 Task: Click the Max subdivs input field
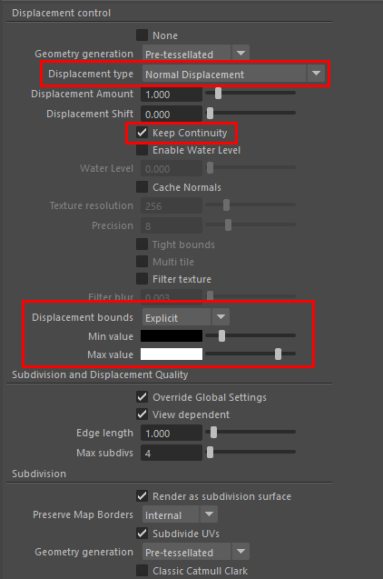[172, 453]
